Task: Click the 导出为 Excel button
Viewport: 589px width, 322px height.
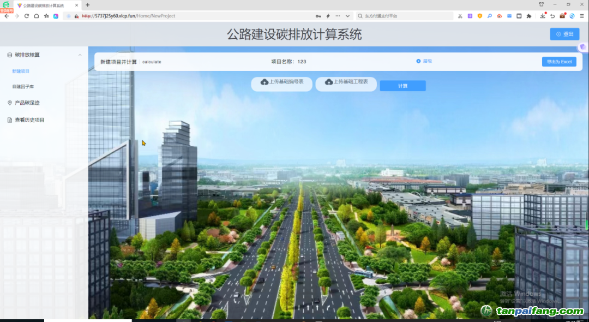Action: point(559,62)
